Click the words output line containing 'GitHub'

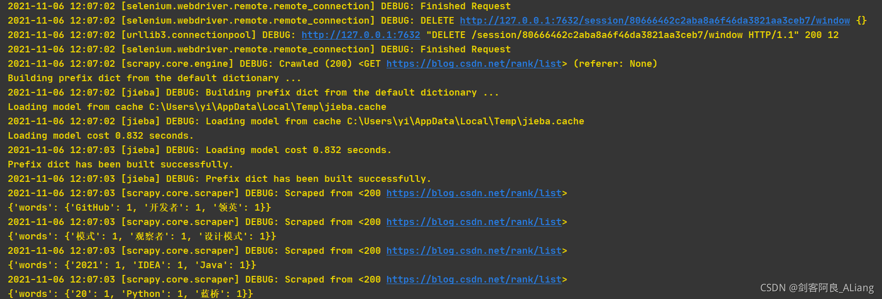coord(139,208)
